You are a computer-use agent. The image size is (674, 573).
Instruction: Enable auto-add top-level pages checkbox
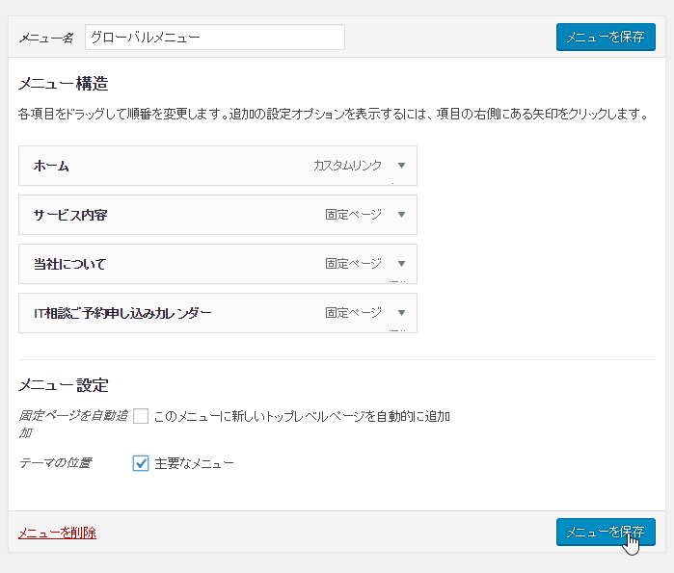[x=141, y=416]
